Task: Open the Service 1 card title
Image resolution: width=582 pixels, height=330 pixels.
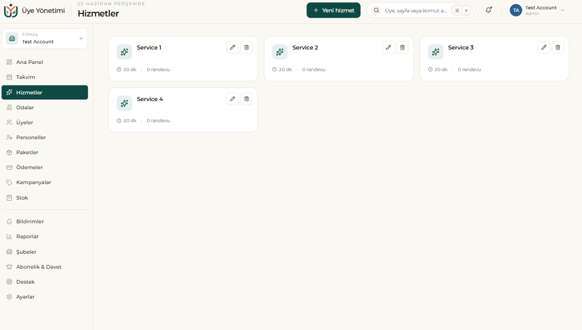Action: [149, 47]
